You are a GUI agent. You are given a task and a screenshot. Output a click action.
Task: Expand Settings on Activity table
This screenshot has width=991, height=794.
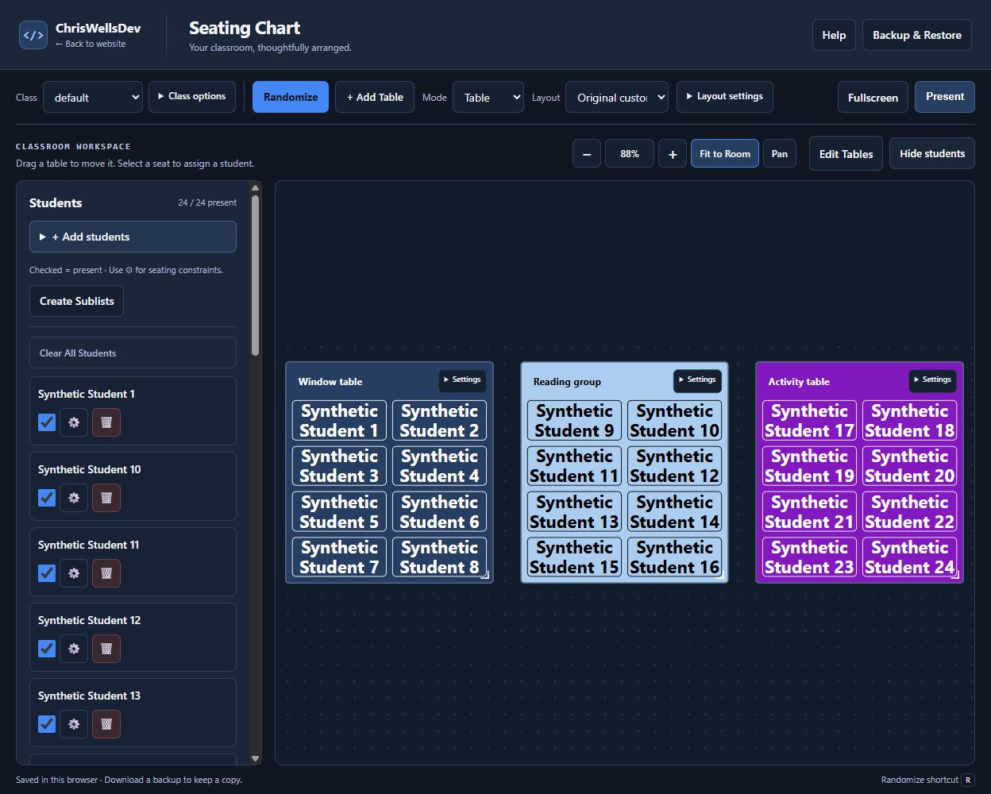(x=932, y=380)
